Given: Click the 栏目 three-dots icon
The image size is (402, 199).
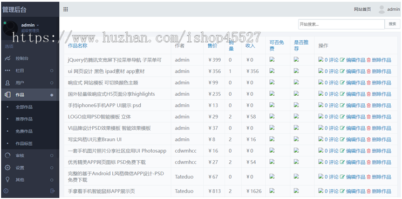Looking at the screenshot, I should tap(8, 70).
